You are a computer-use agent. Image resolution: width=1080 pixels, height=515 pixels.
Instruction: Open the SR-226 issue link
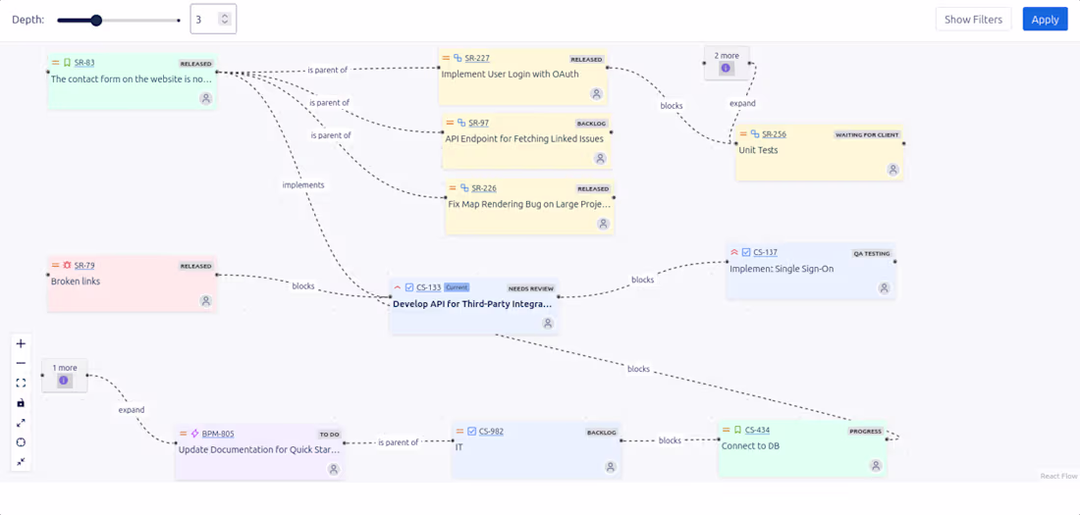483,188
